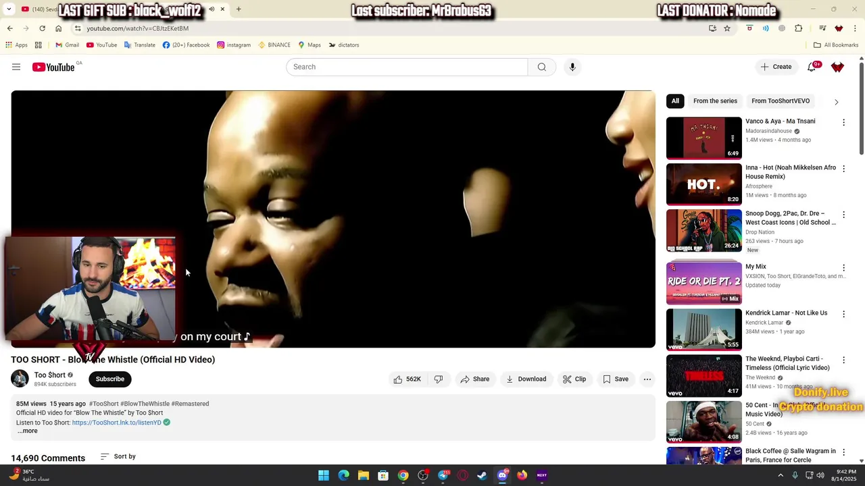The height and width of the screenshot is (486, 865).
Task: Go to the YouTube home logo
Action: 53,67
